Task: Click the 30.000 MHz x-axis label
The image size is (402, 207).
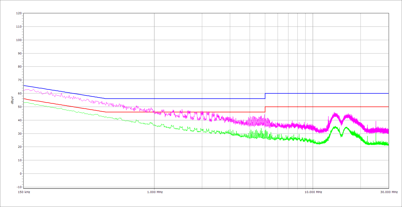Action: [389, 192]
